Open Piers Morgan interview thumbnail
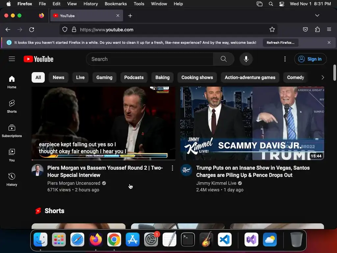 click(103, 123)
